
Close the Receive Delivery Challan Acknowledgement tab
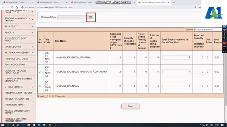(168, 2)
